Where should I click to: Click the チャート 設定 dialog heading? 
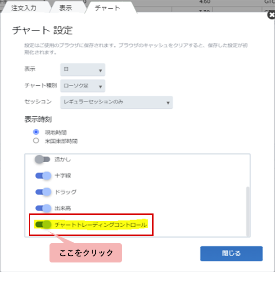point(42,31)
